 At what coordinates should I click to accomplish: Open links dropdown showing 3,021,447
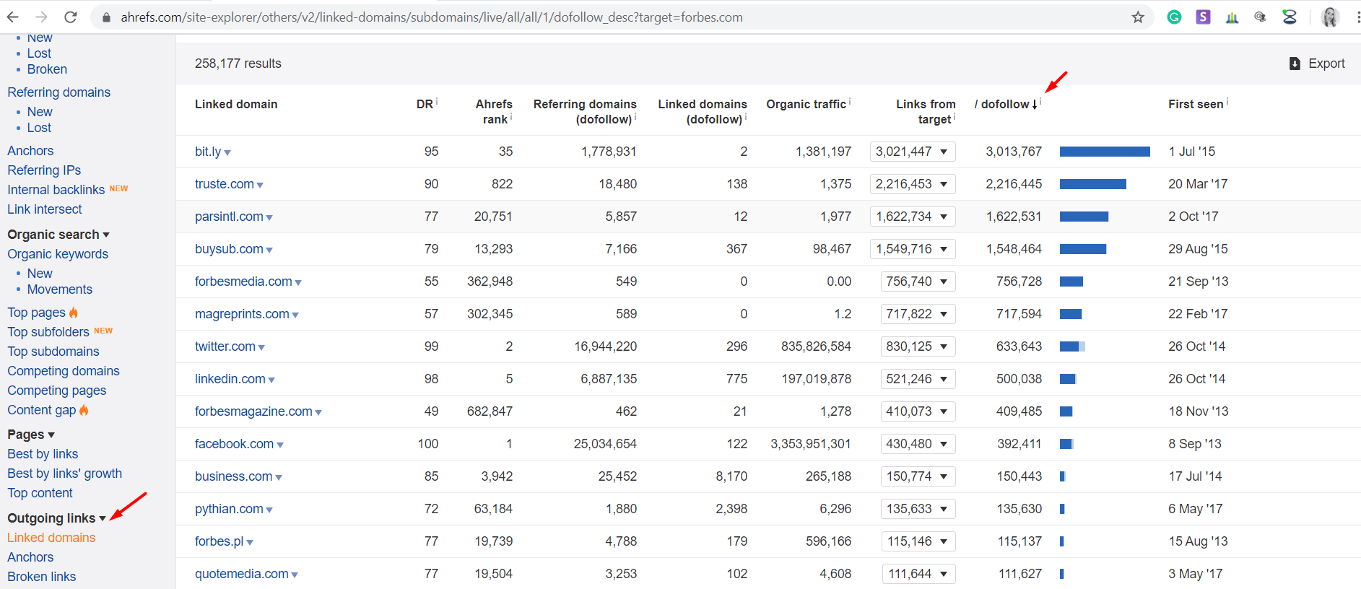coord(913,152)
